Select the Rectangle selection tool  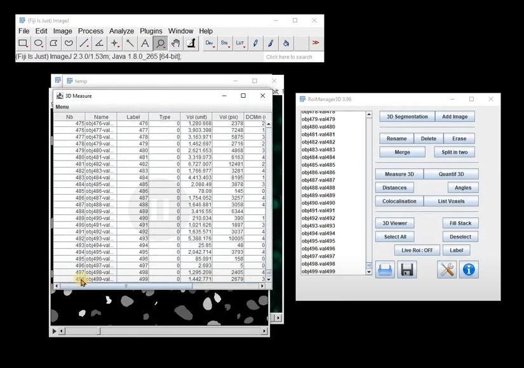23,43
